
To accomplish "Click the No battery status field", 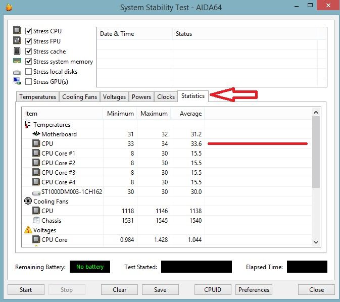I will click(x=90, y=267).
